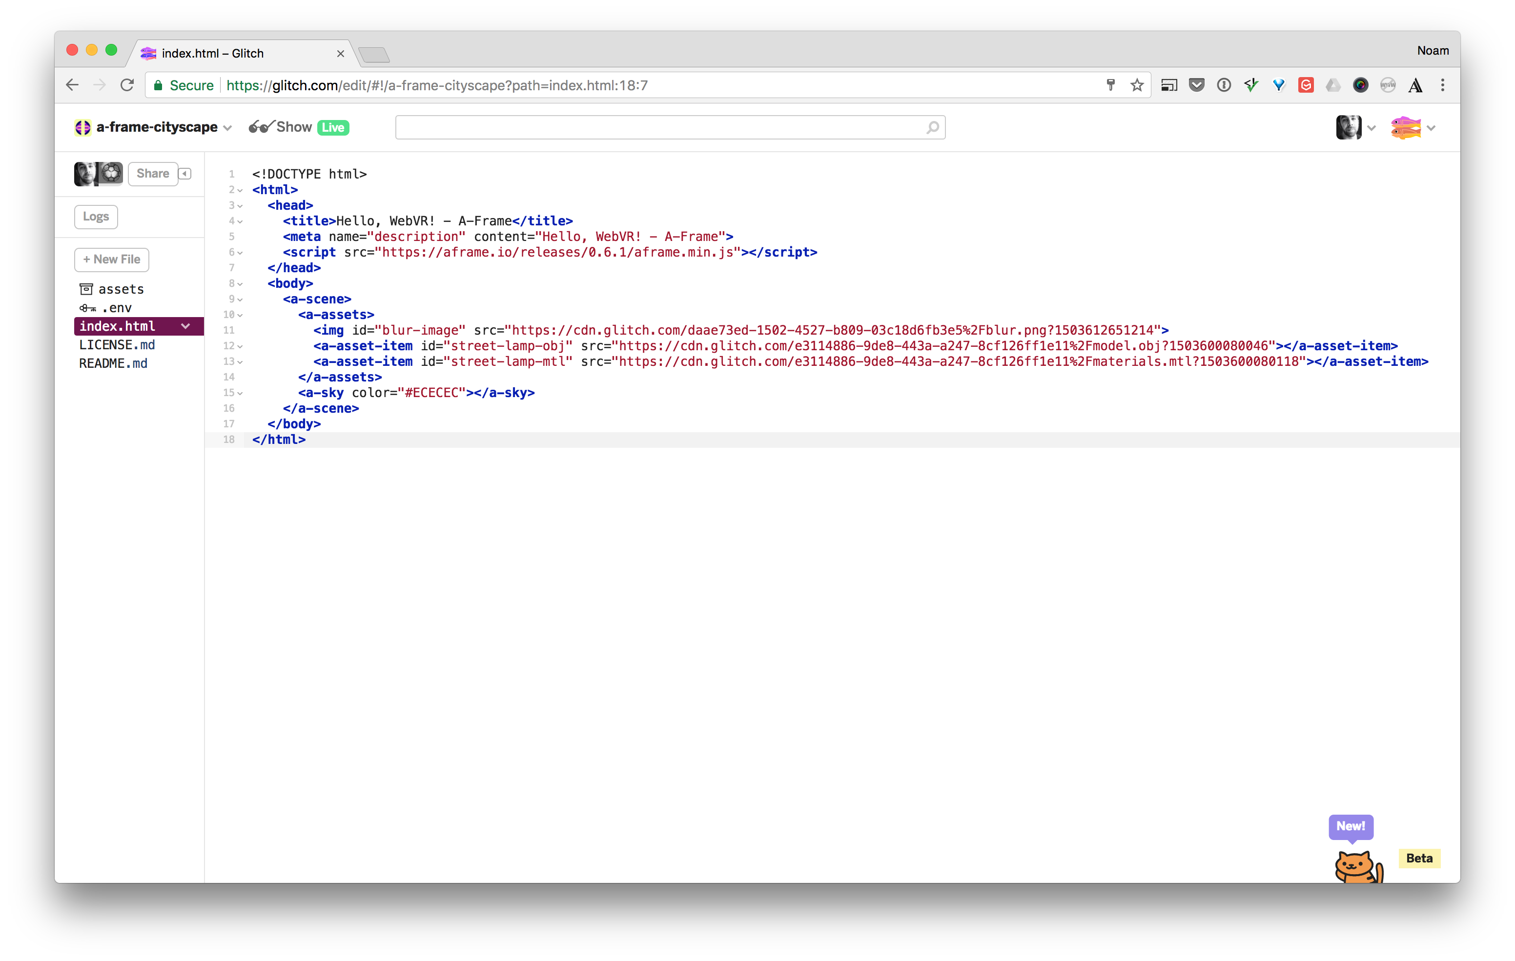Click the + New File button
Viewport: 1515px width, 961px height.
point(111,260)
